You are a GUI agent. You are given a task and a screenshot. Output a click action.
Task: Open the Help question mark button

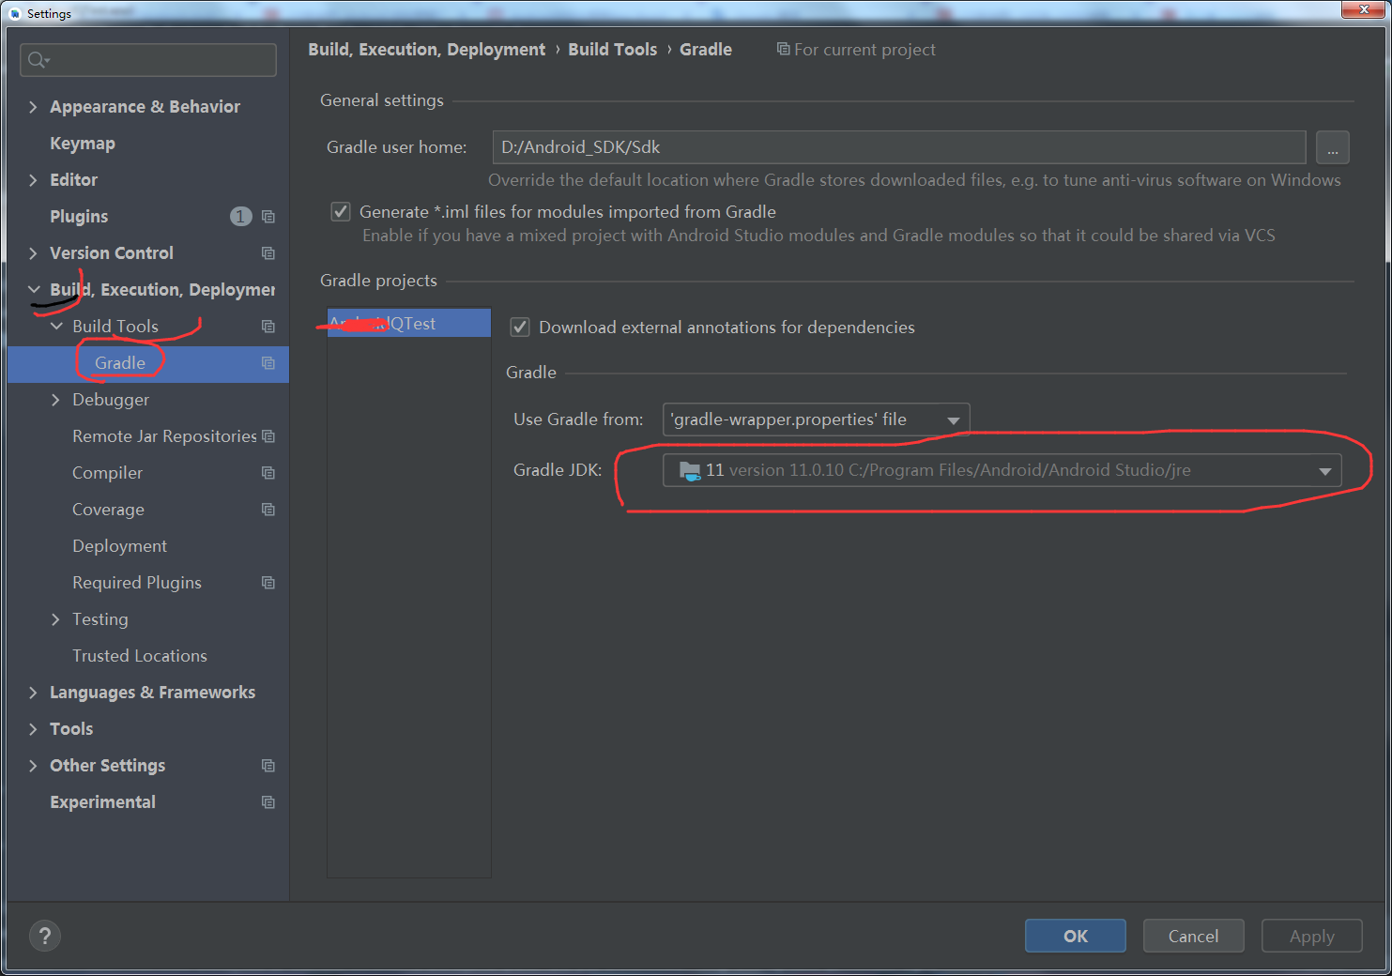click(45, 936)
